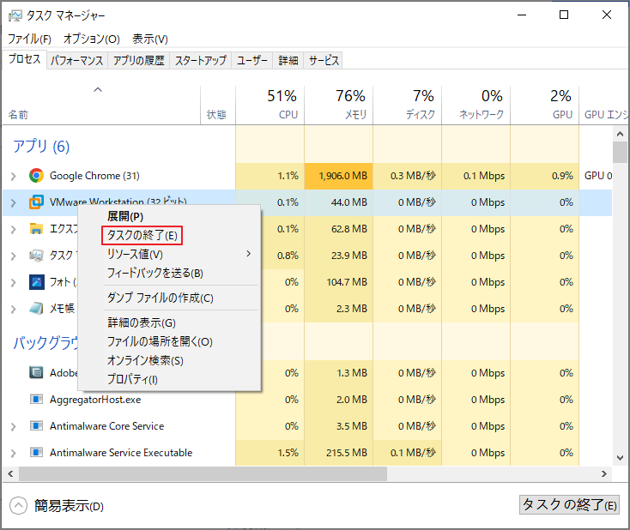The height and width of the screenshot is (530, 630).
Task: Click the 簡易表示 collapse arrow icon
Action: point(18,505)
